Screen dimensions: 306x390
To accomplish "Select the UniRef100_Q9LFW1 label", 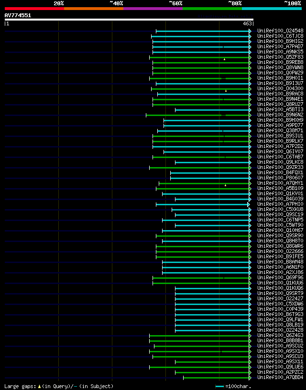I will point(280,320).
